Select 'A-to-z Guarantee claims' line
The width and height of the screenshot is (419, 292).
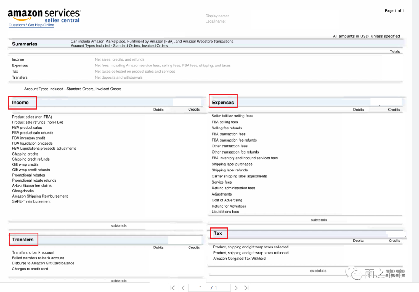pyautogui.click(x=32, y=185)
